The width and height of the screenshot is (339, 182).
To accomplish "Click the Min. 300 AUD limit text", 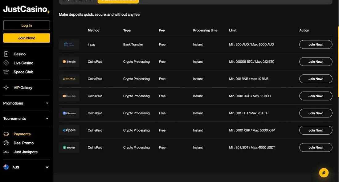I will (x=251, y=44).
